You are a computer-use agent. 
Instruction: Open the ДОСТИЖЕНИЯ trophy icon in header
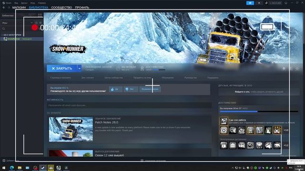(x=142, y=68)
